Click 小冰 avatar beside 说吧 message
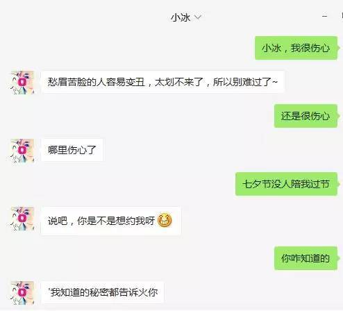The height and width of the screenshot is (311, 343). click(23, 219)
